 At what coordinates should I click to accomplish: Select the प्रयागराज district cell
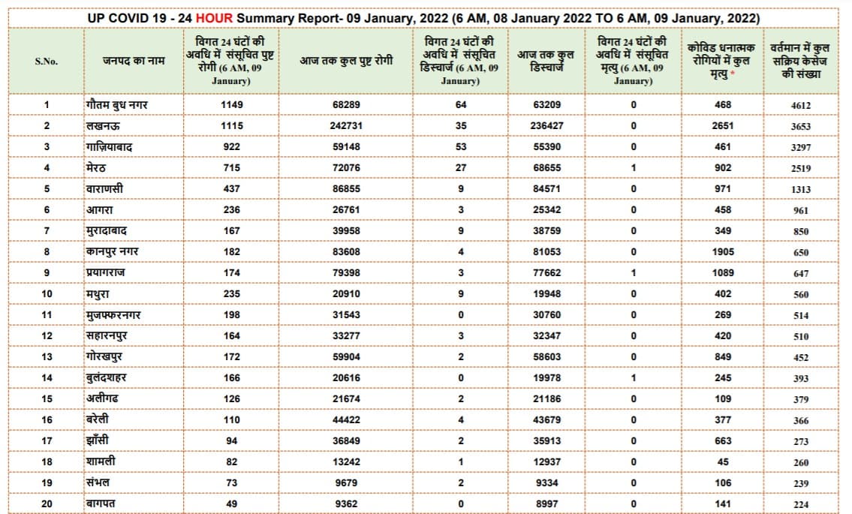(105, 273)
